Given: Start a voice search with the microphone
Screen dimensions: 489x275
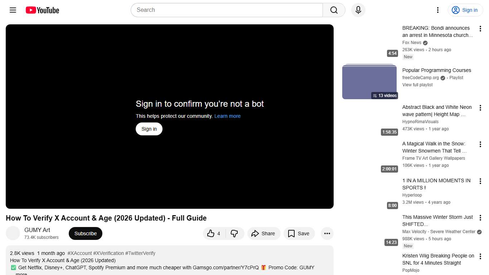Looking at the screenshot, I should [x=358, y=10].
